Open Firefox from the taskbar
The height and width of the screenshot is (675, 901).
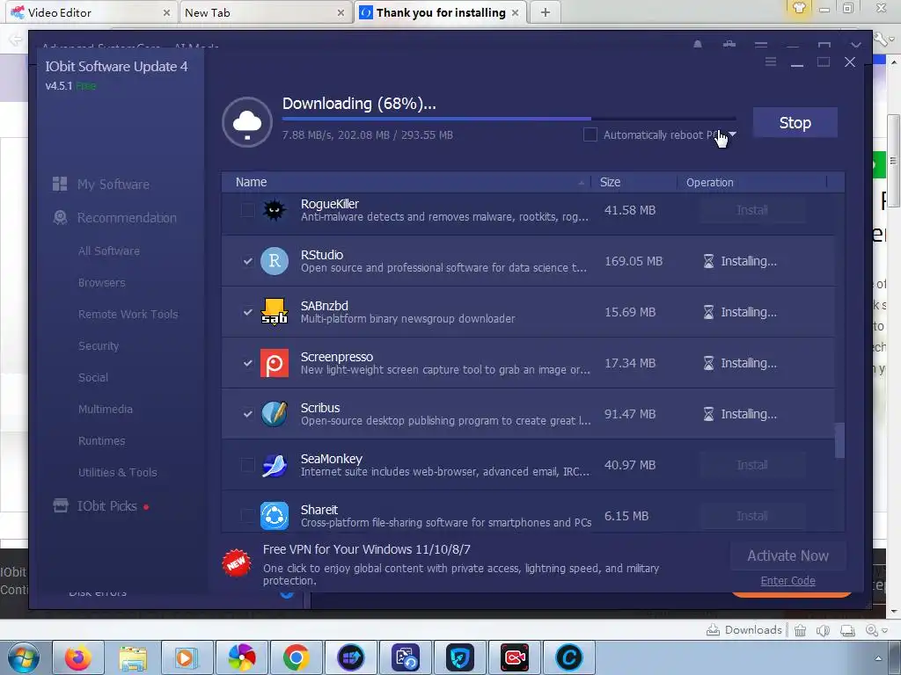click(77, 657)
